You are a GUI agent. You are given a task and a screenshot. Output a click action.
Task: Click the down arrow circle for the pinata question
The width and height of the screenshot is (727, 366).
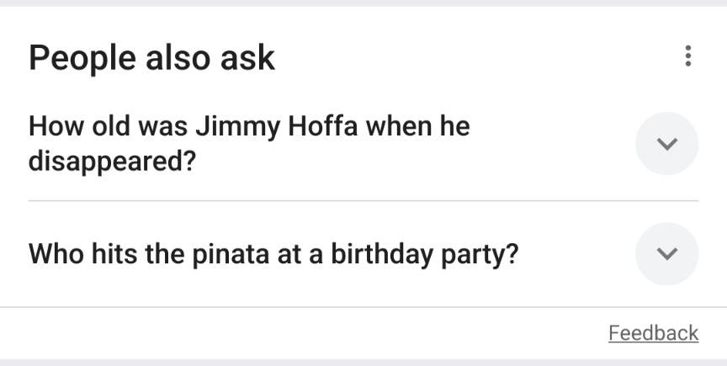(666, 253)
